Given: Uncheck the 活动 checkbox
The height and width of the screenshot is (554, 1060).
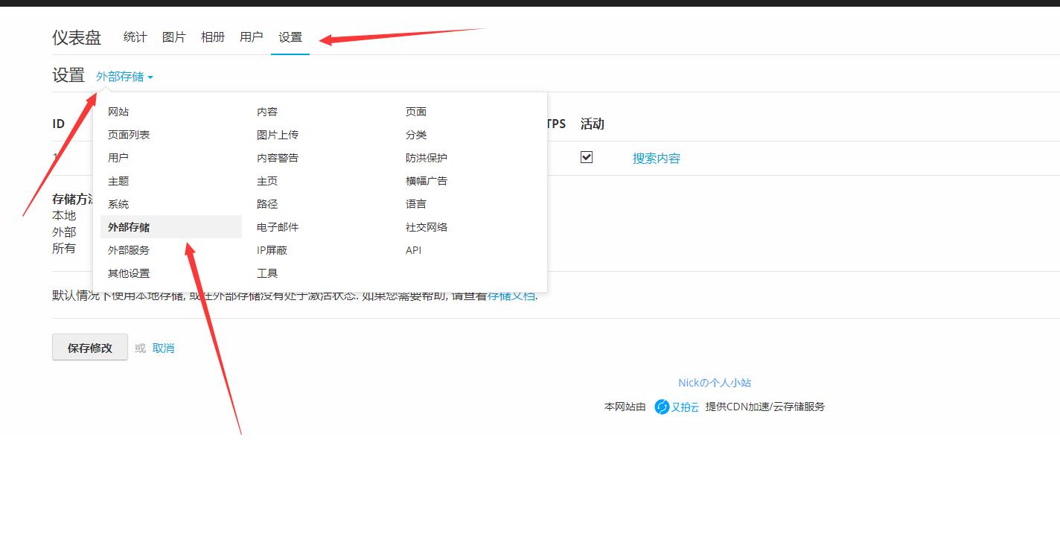Looking at the screenshot, I should pyautogui.click(x=587, y=157).
